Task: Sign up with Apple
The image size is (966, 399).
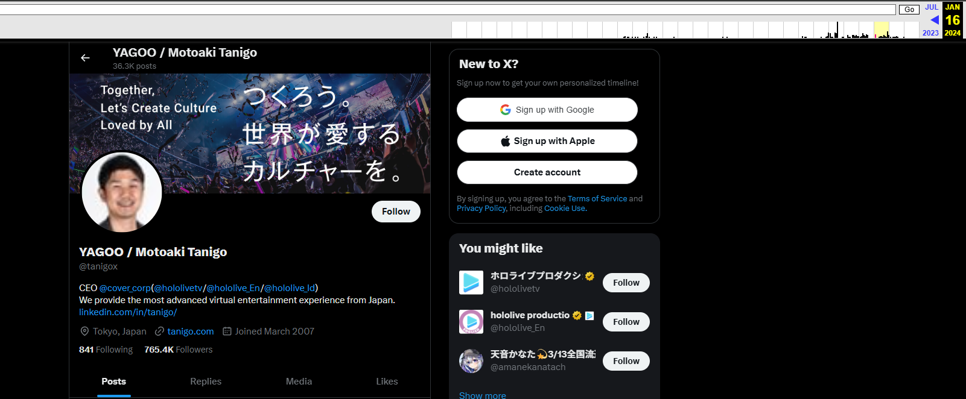Action: 547,141
